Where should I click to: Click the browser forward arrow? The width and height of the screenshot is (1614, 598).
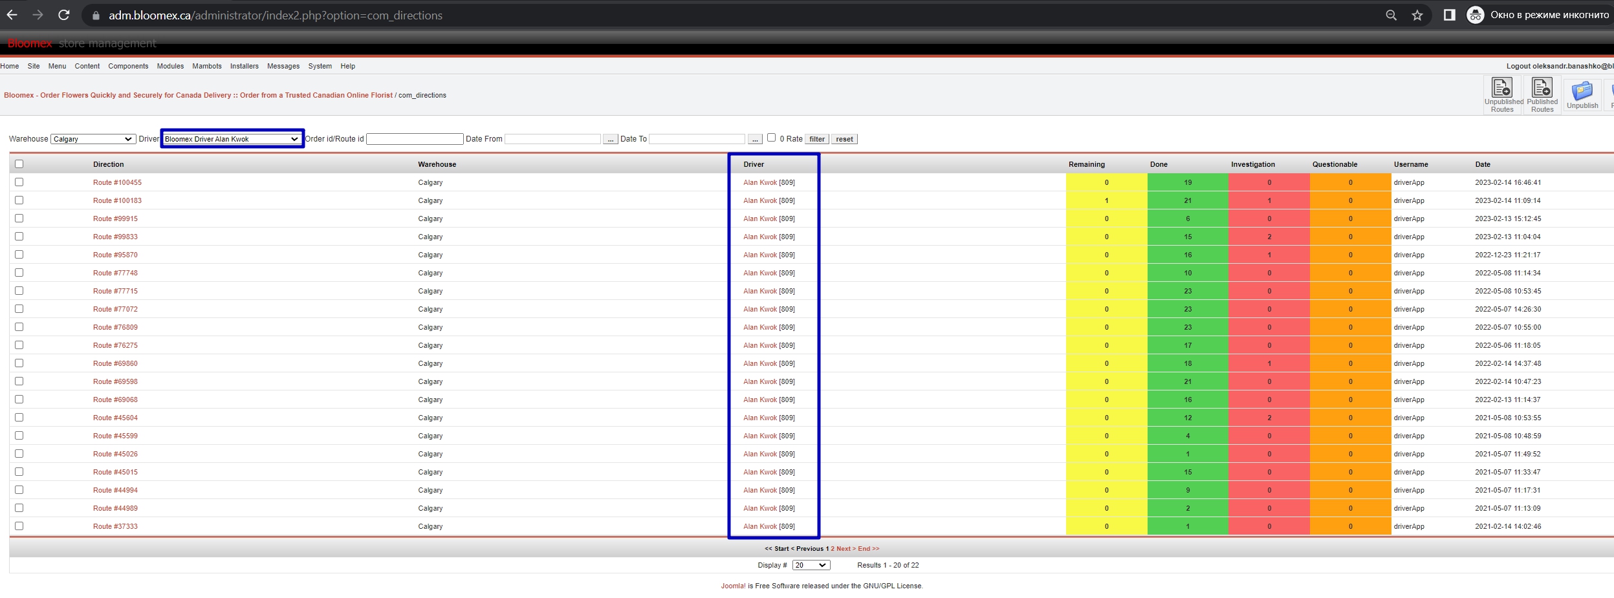(38, 15)
